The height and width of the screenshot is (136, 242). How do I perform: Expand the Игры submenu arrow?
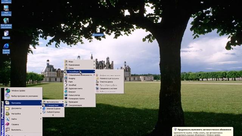click(94, 62)
